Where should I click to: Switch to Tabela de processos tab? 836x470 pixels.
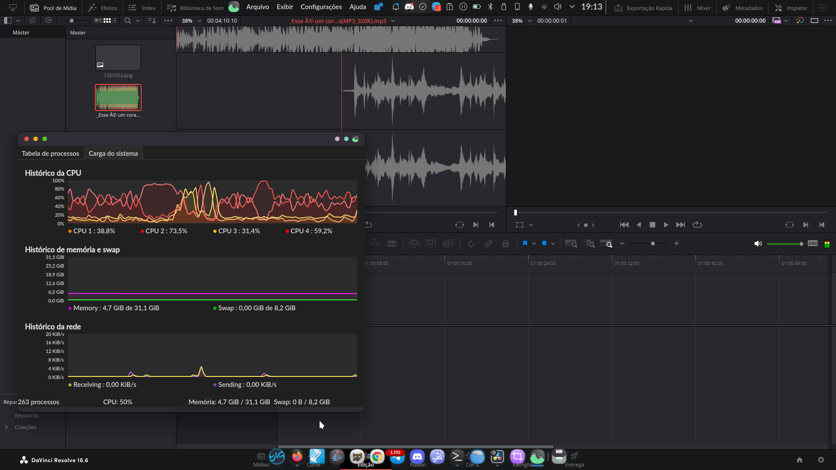51,154
